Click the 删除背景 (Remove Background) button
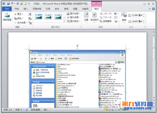 (x=7, y=17)
